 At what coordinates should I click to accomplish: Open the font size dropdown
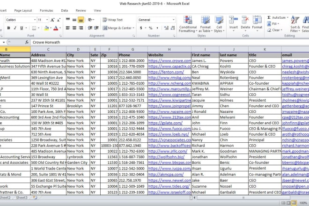47,20
